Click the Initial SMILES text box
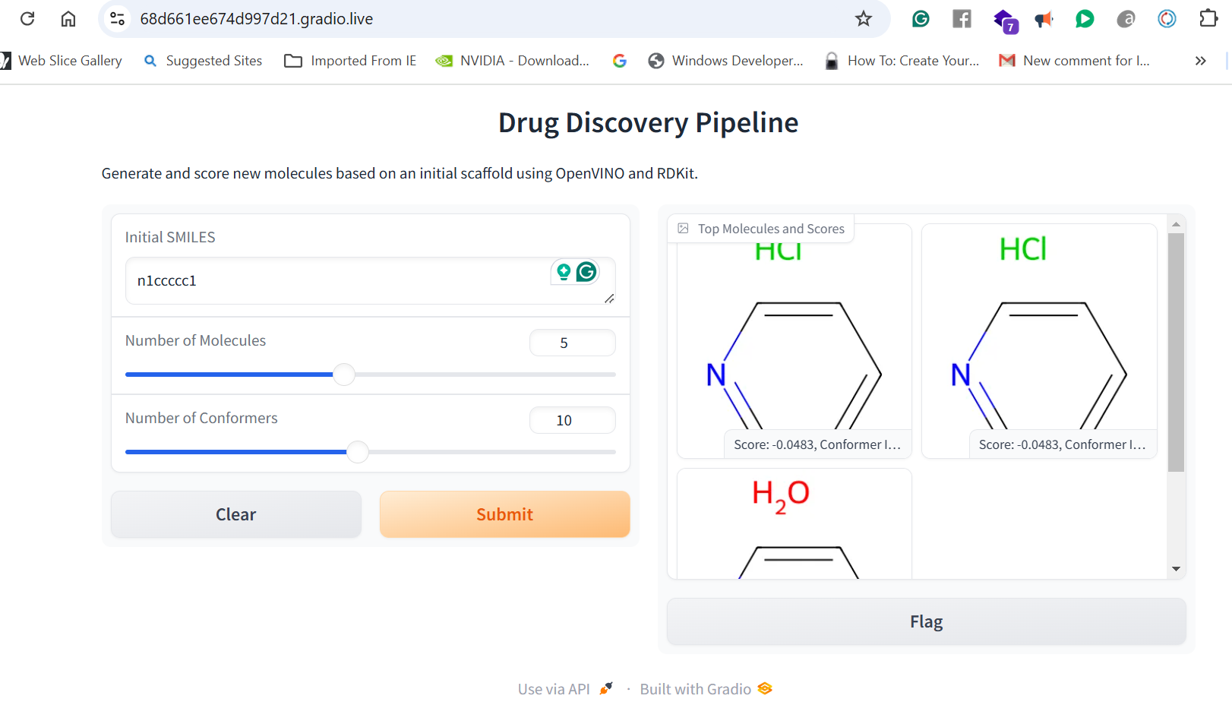This screenshot has width=1232, height=705. [370, 280]
